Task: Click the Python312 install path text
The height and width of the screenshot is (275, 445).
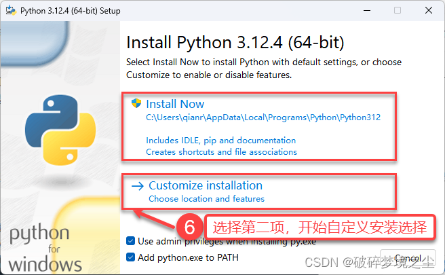Action: pos(263,117)
